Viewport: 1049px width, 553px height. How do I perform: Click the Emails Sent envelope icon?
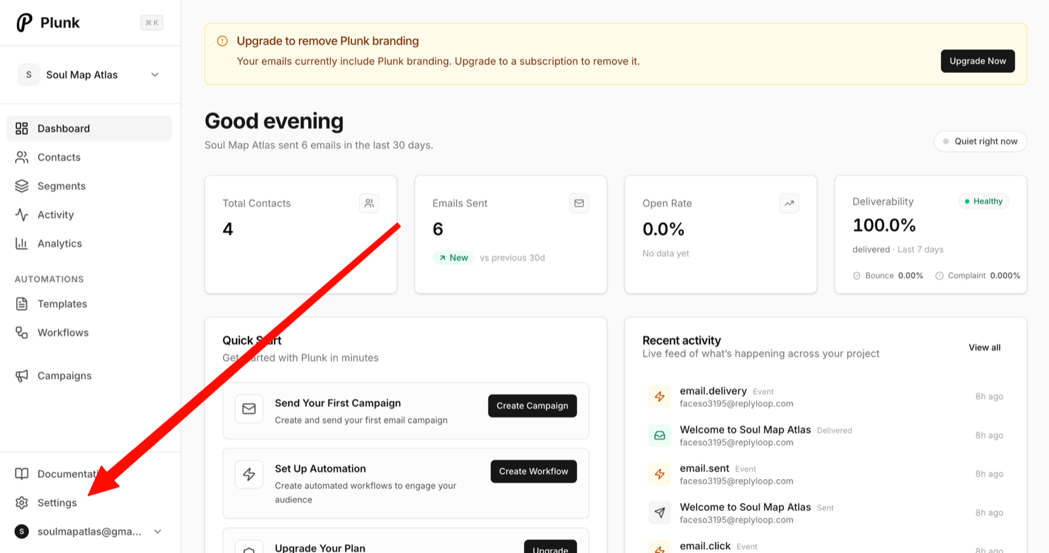tap(579, 203)
